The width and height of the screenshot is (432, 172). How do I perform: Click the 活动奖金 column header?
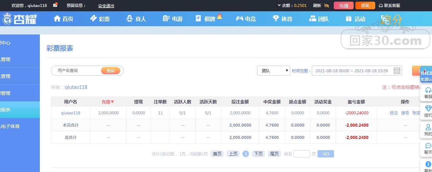tap(323, 102)
